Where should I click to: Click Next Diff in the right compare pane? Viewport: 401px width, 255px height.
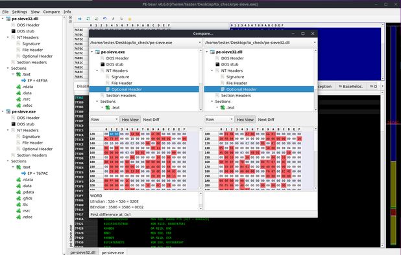pos(266,120)
